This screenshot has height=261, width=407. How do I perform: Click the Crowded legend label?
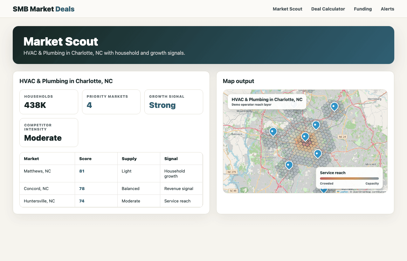pos(327,183)
